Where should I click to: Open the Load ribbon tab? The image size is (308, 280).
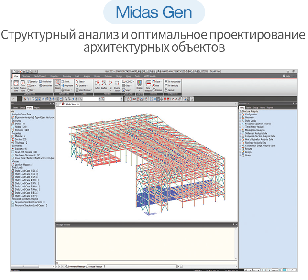coord(77,76)
